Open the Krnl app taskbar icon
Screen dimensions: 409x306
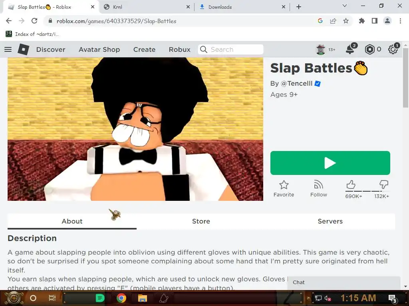(164, 298)
